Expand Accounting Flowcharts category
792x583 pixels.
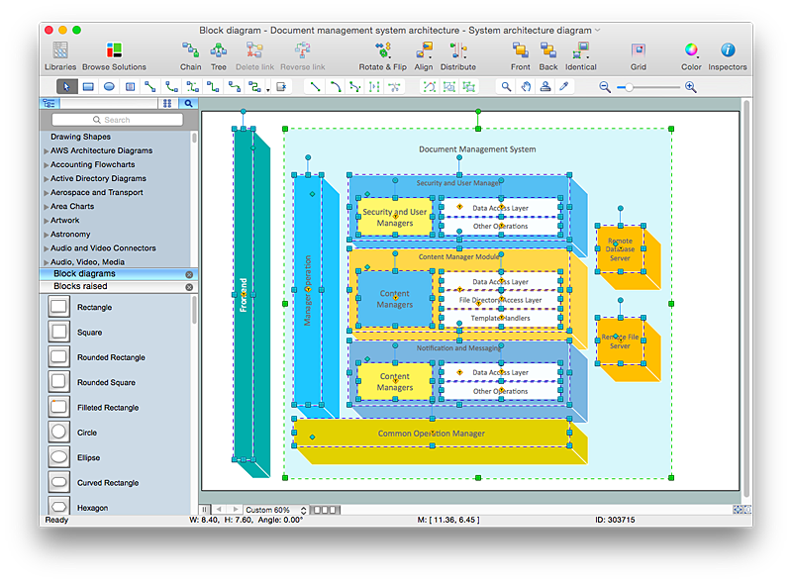[x=46, y=164]
